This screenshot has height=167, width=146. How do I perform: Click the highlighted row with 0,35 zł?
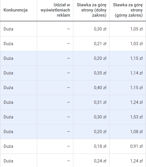pyautogui.click(x=73, y=73)
